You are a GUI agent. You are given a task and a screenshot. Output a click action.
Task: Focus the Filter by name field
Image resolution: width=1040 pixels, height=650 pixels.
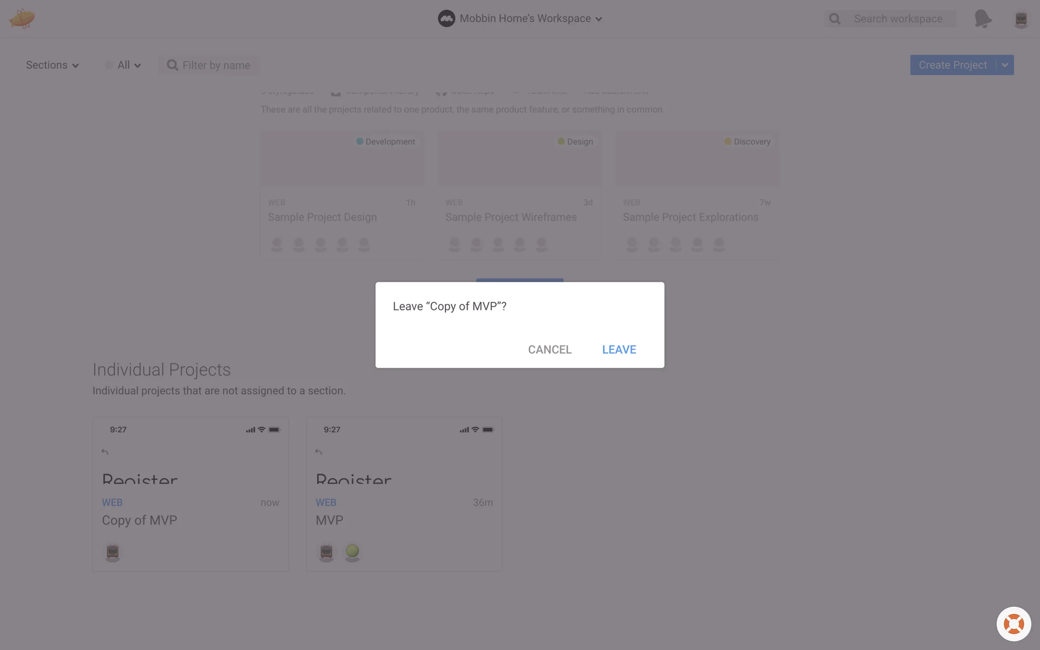(x=216, y=66)
